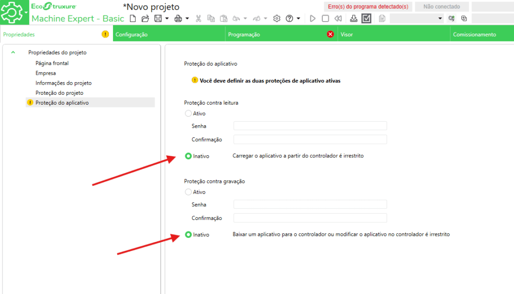Open an existing project with folder icon
The height and width of the screenshot is (294, 514).
(x=145, y=19)
